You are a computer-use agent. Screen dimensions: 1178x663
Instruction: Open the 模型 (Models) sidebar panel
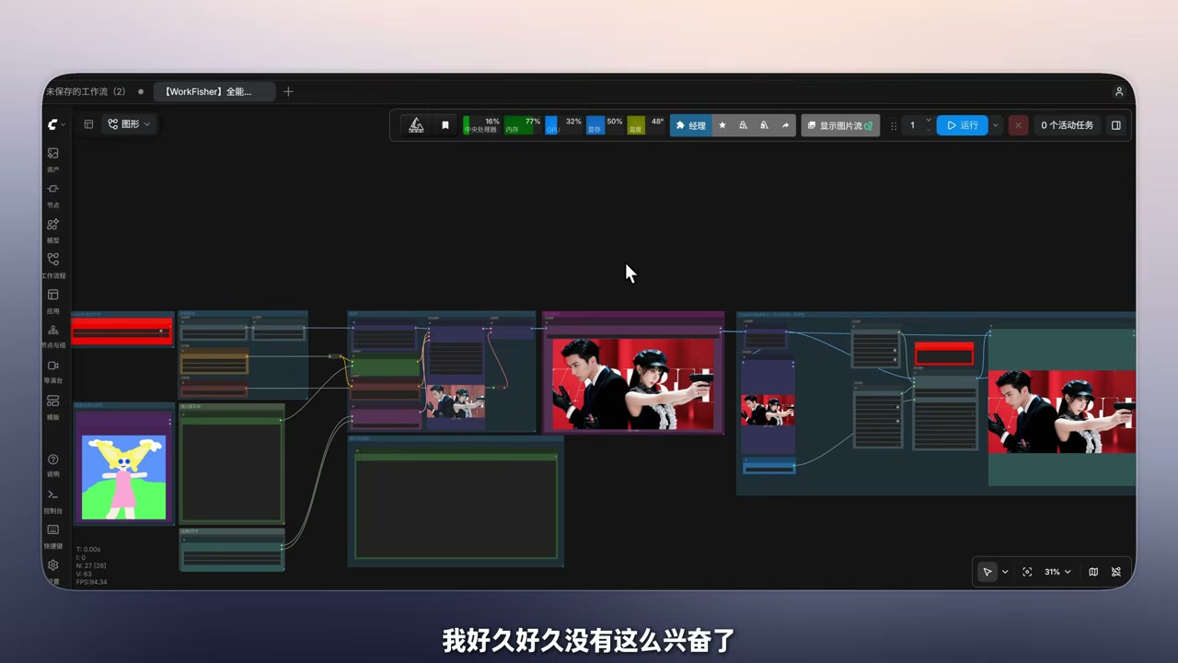coord(52,229)
